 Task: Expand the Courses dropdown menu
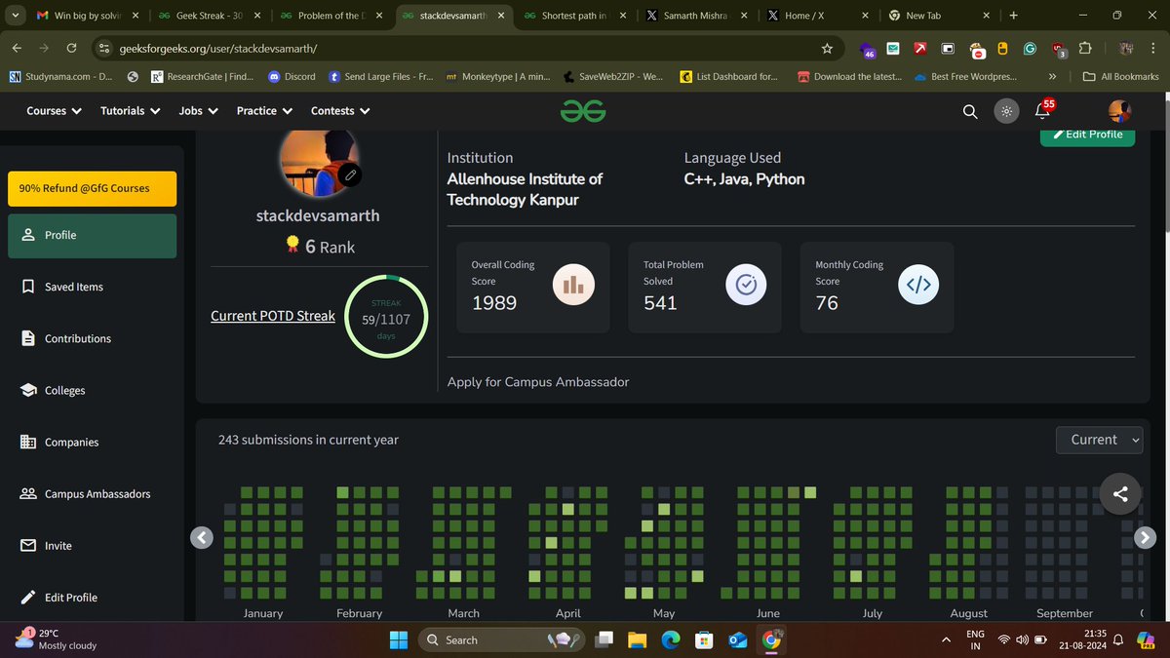tap(54, 111)
